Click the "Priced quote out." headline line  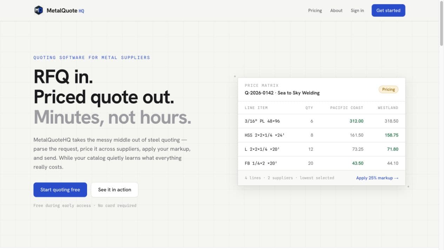coord(104,97)
